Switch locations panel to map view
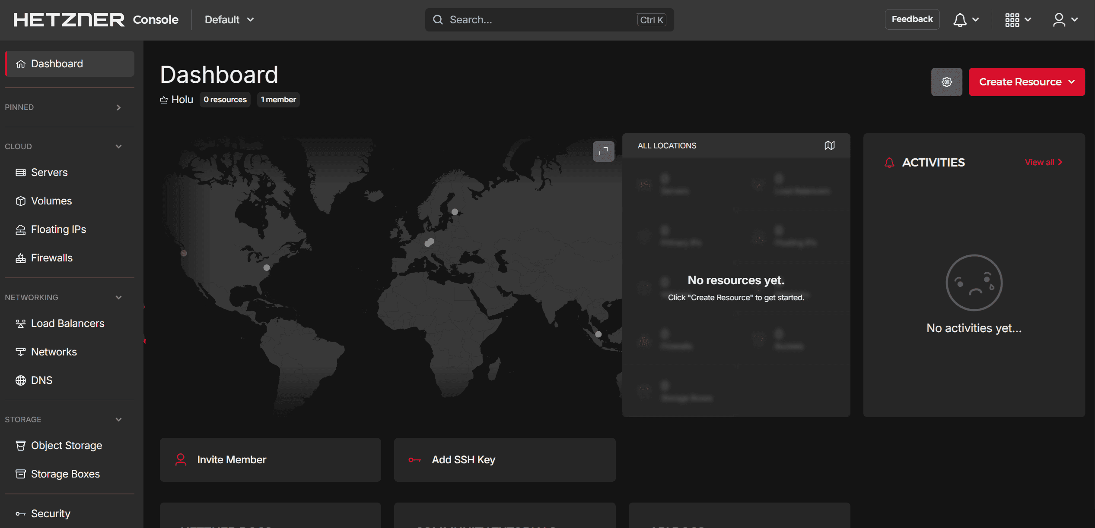 click(x=829, y=145)
